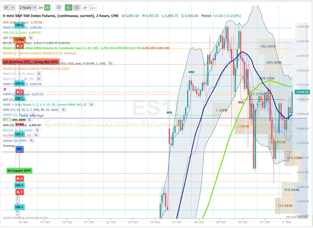Screen dimensions: 313x228
Task: Switch the Lin price scale icon
Action: coord(93,8)
